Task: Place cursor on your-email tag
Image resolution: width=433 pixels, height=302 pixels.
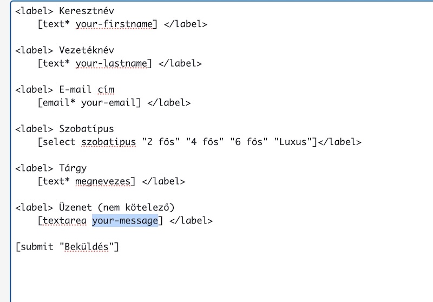Action: coord(108,103)
